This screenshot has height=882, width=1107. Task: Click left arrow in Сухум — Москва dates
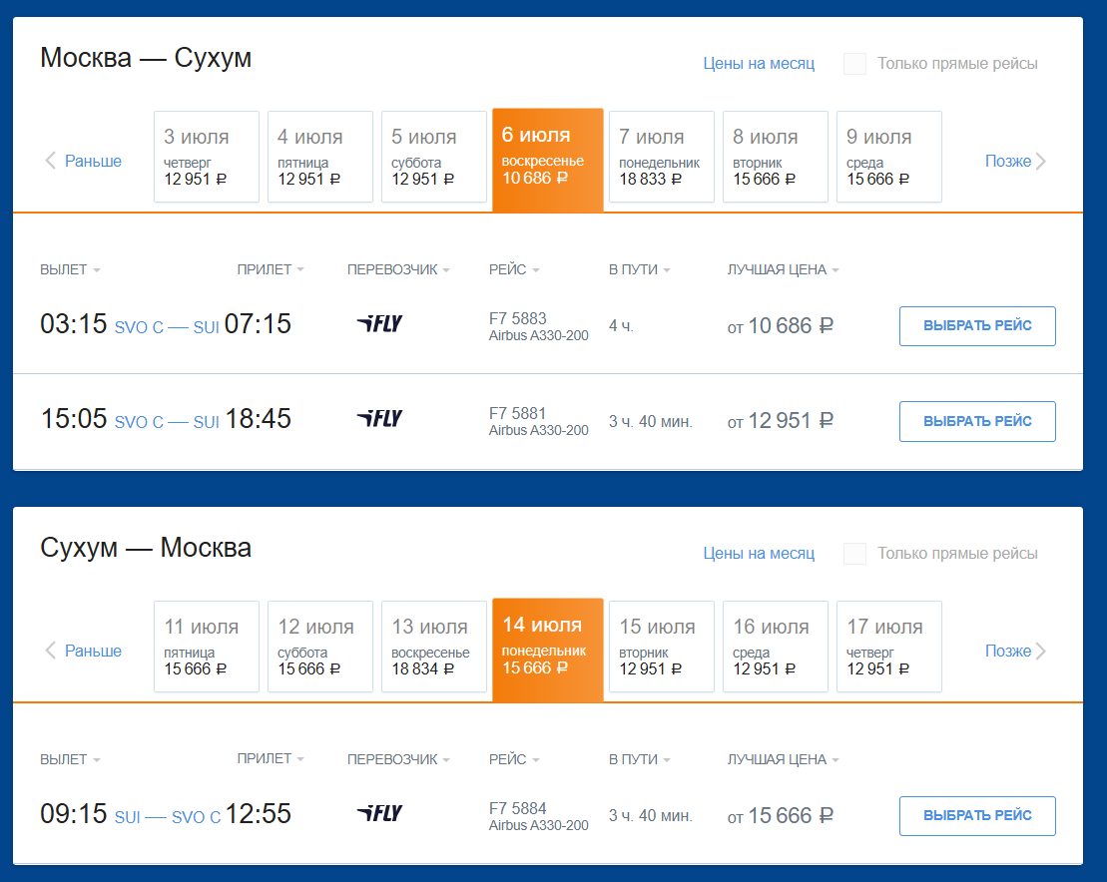[x=50, y=651]
